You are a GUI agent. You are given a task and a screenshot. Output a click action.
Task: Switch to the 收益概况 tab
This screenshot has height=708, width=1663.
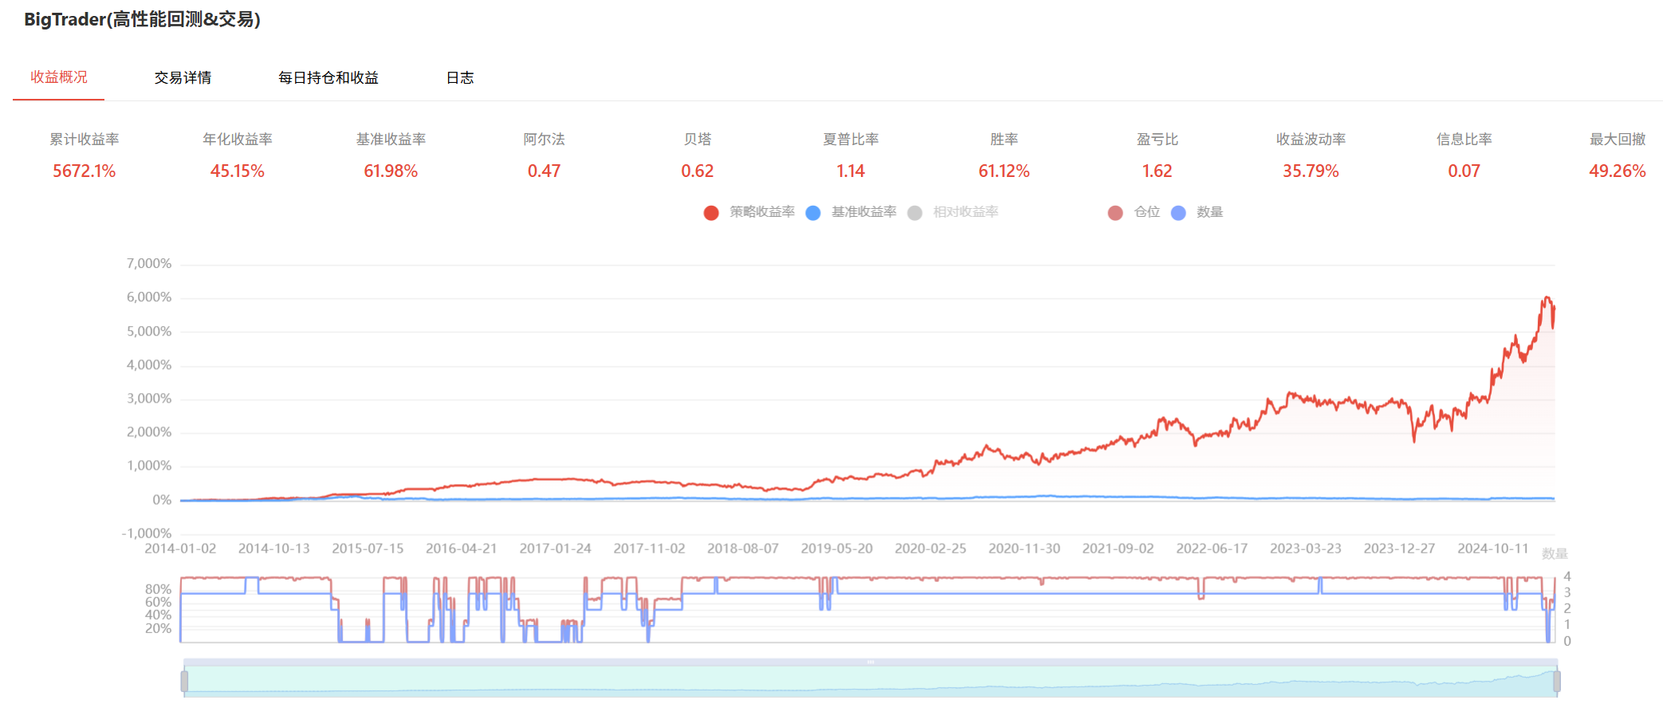point(59,77)
